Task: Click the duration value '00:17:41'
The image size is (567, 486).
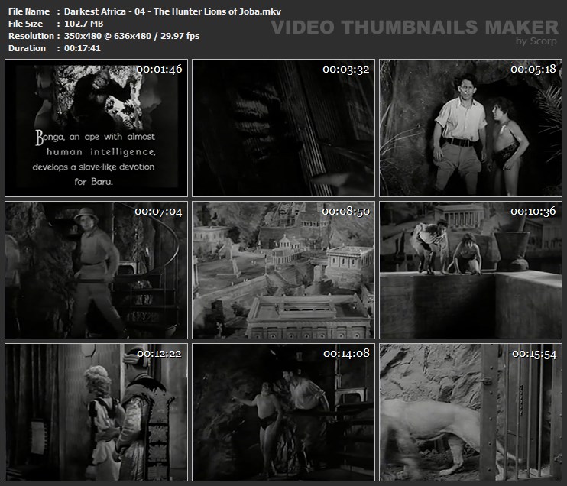Action: click(83, 48)
